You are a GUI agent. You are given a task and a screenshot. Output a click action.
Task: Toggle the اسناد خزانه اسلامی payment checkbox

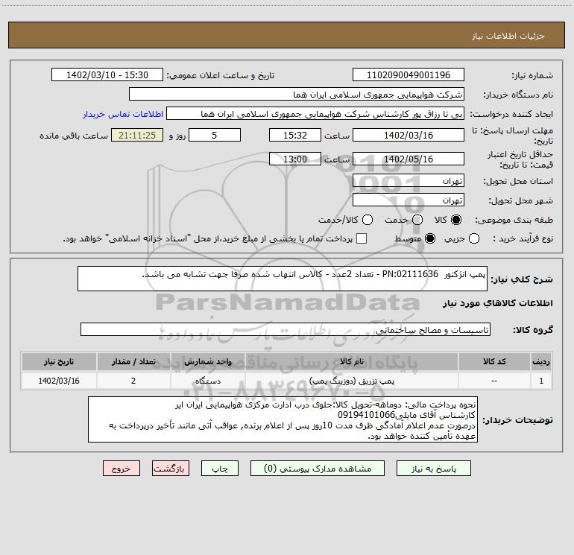tap(362, 238)
